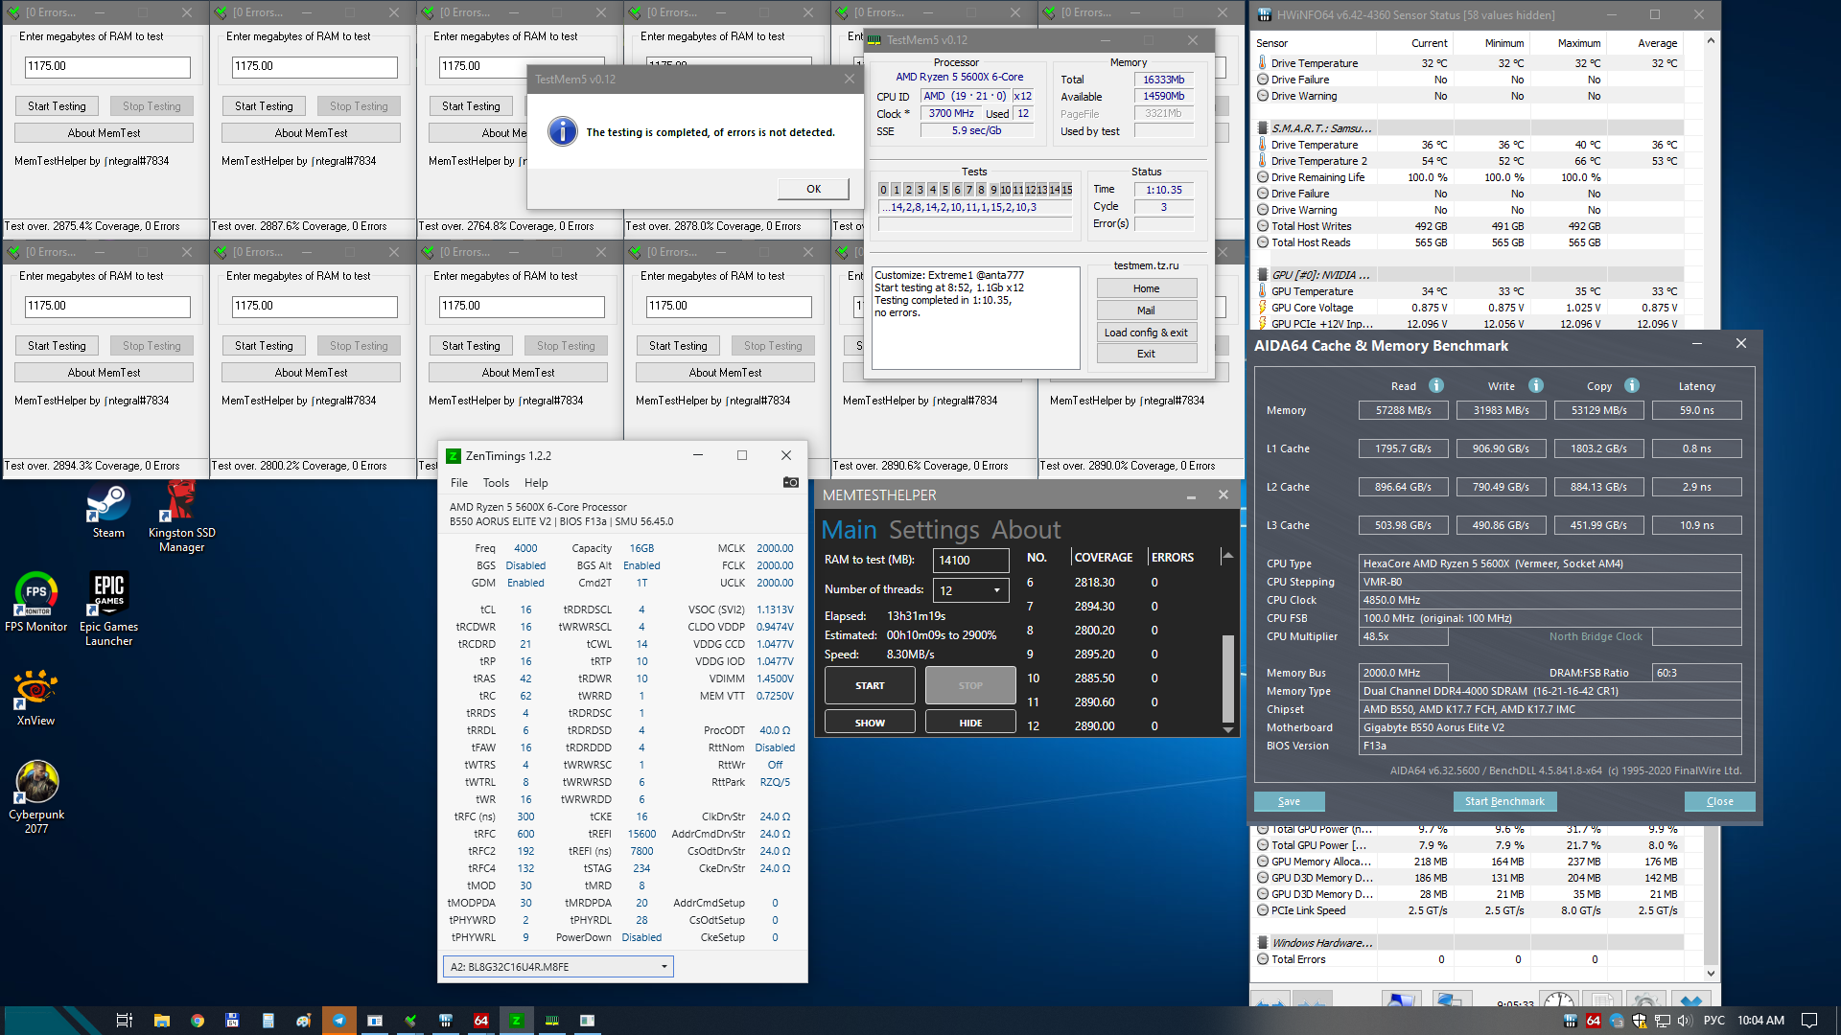
Task: Click the Start Benchmark button in AIDA64
Action: tap(1503, 801)
